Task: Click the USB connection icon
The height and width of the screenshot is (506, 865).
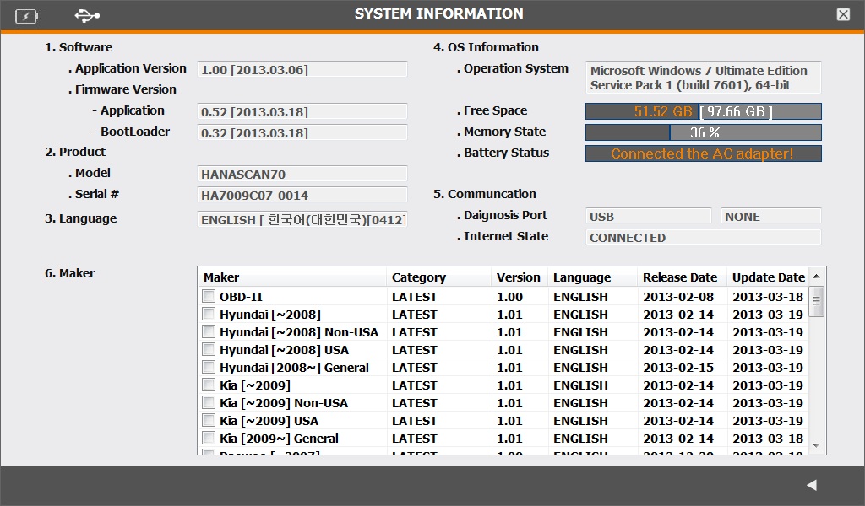Action: click(86, 15)
